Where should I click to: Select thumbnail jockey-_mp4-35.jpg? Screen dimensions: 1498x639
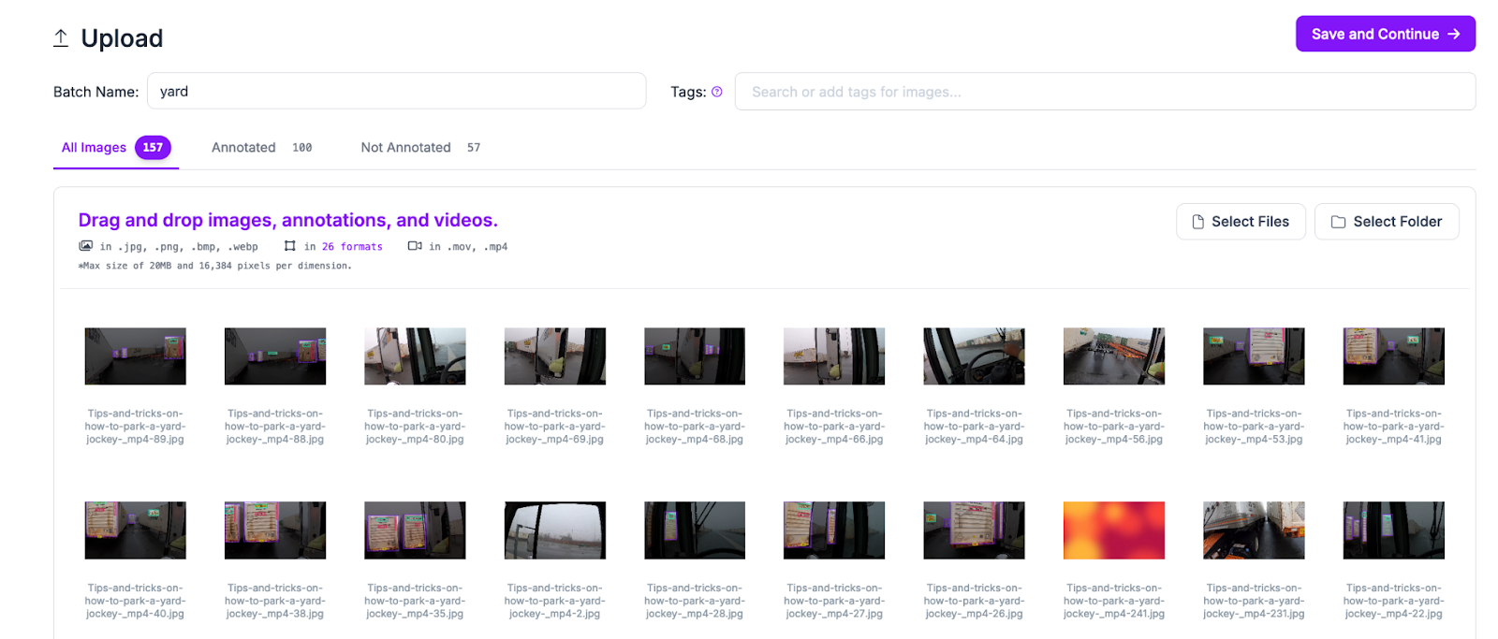[x=415, y=530]
